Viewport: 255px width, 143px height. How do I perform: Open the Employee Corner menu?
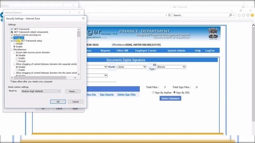146,50
